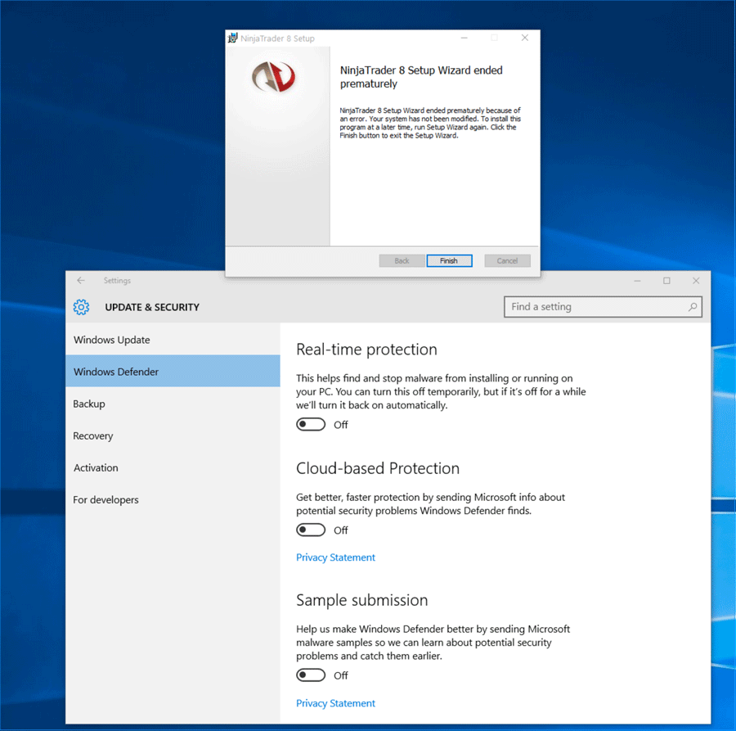The height and width of the screenshot is (731, 736).
Task: Close the NinjaTrader 8 Setup window
Action: pyautogui.click(x=525, y=38)
